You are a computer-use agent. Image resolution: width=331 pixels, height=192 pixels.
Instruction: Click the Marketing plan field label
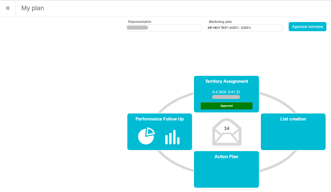coord(220,22)
